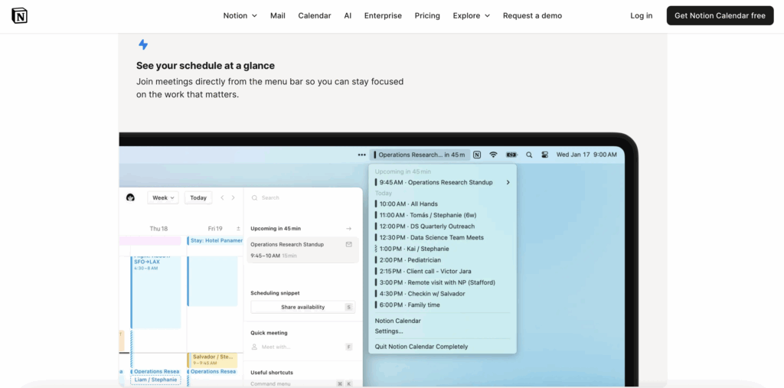Select 12:30 PM Data Science Team Meets

coord(443,237)
